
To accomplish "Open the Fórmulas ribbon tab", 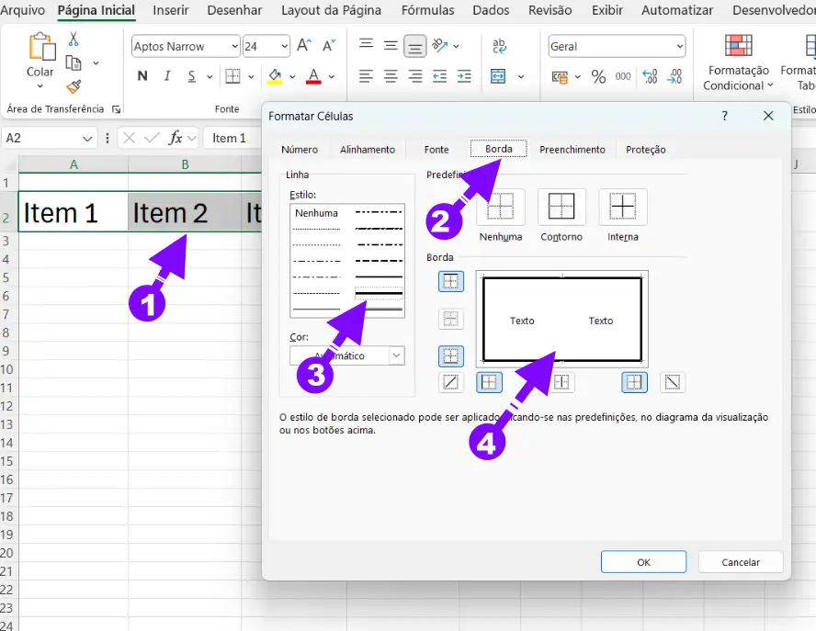I will 427,11.
